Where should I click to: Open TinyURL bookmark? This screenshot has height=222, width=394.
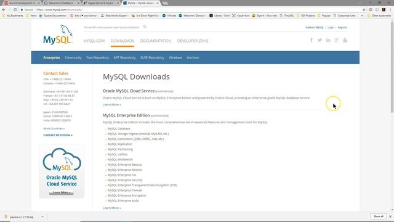click(286, 15)
